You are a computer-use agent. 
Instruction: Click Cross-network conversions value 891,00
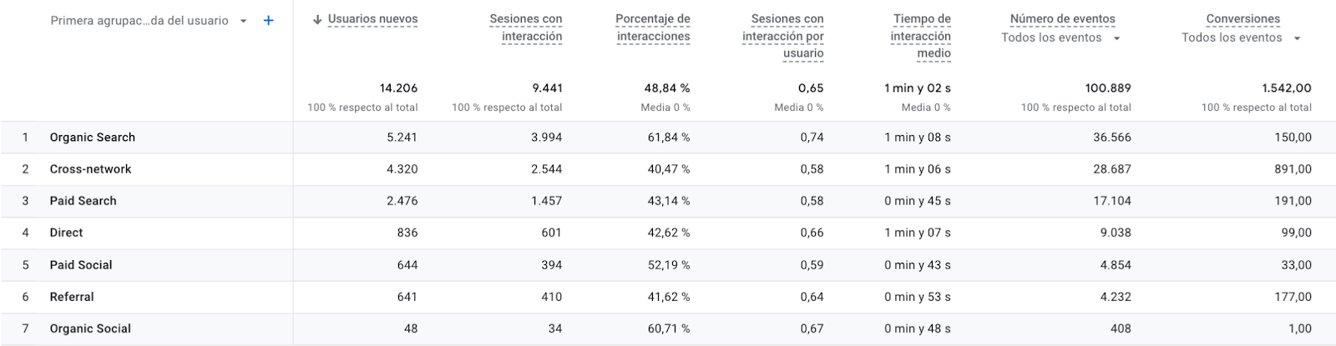(1293, 169)
